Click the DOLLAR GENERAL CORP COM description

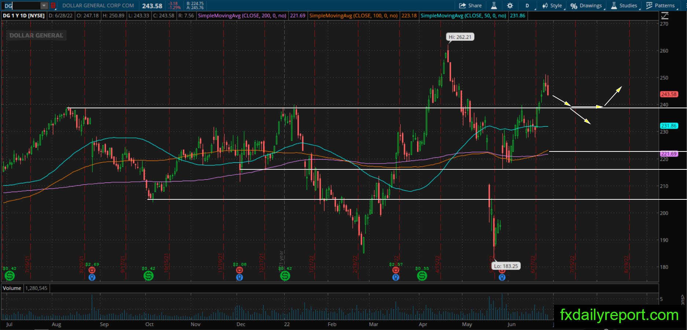pos(98,5)
